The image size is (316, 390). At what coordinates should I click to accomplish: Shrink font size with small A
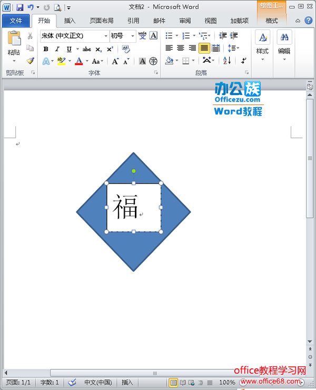(x=126, y=61)
